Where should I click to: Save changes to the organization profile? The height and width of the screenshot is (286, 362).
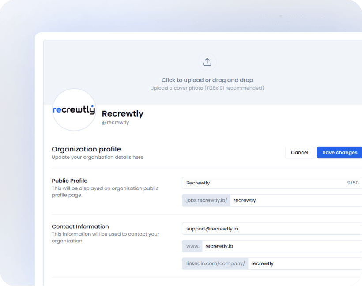(x=339, y=152)
